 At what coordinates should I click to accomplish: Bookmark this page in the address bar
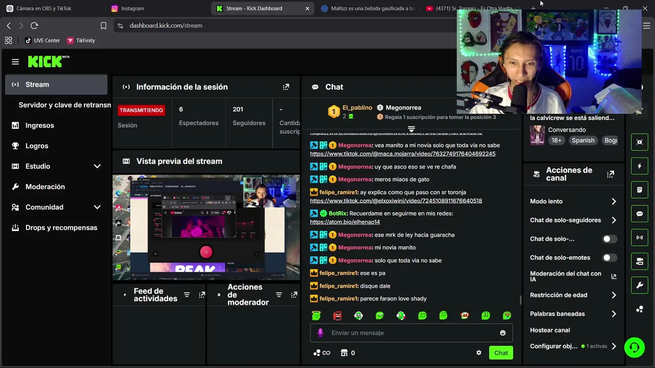point(103,26)
